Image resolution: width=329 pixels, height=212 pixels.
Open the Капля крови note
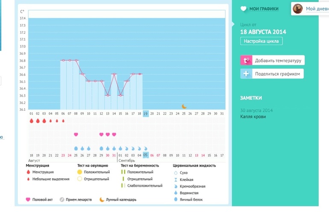click(x=253, y=117)
